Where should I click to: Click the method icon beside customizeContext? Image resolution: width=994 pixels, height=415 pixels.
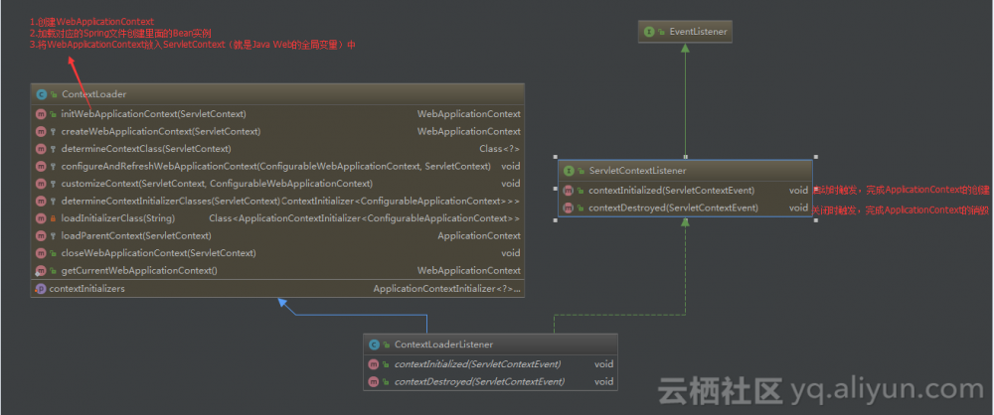pyautogui.click(x=41, y=184)
